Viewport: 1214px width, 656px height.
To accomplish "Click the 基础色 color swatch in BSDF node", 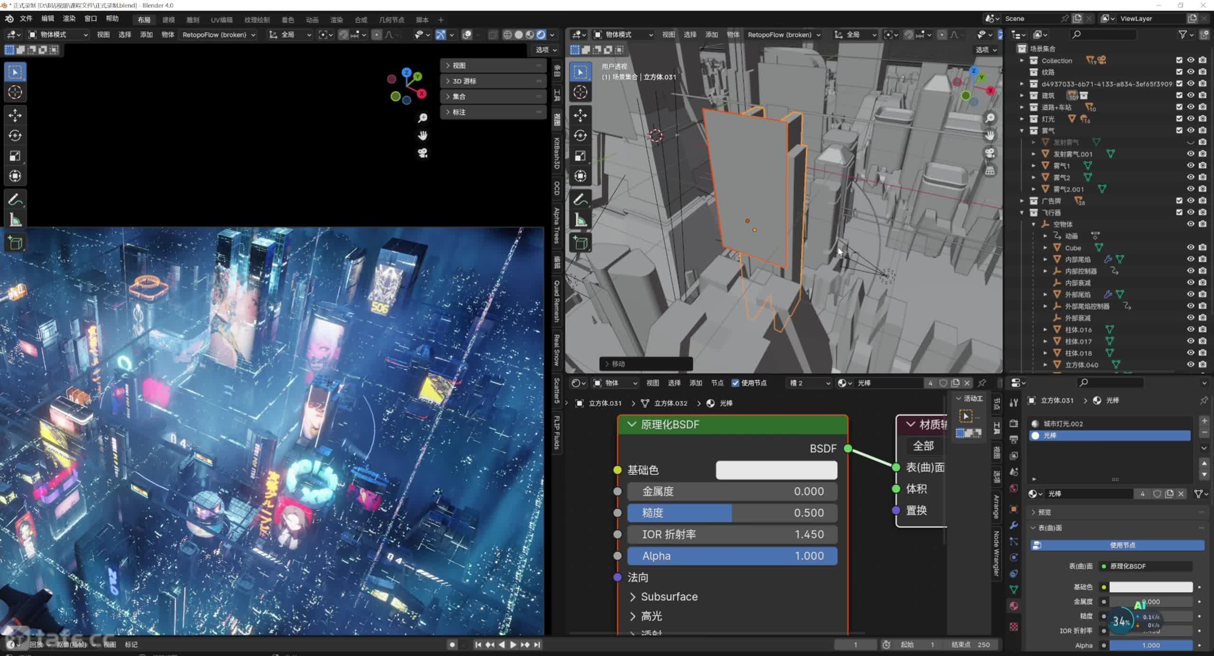I will pos(776,470).
